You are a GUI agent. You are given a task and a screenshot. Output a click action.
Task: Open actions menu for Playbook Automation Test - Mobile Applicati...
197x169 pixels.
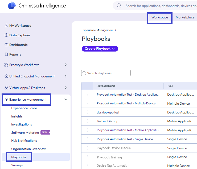click(x=87, y=130)
